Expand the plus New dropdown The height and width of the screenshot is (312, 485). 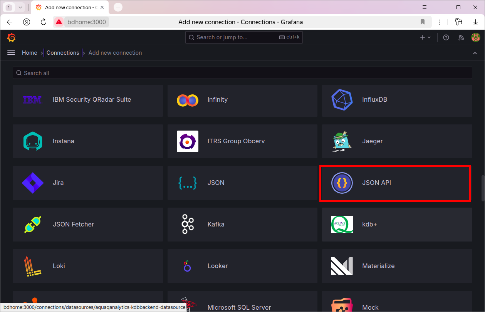pos(425,37)
